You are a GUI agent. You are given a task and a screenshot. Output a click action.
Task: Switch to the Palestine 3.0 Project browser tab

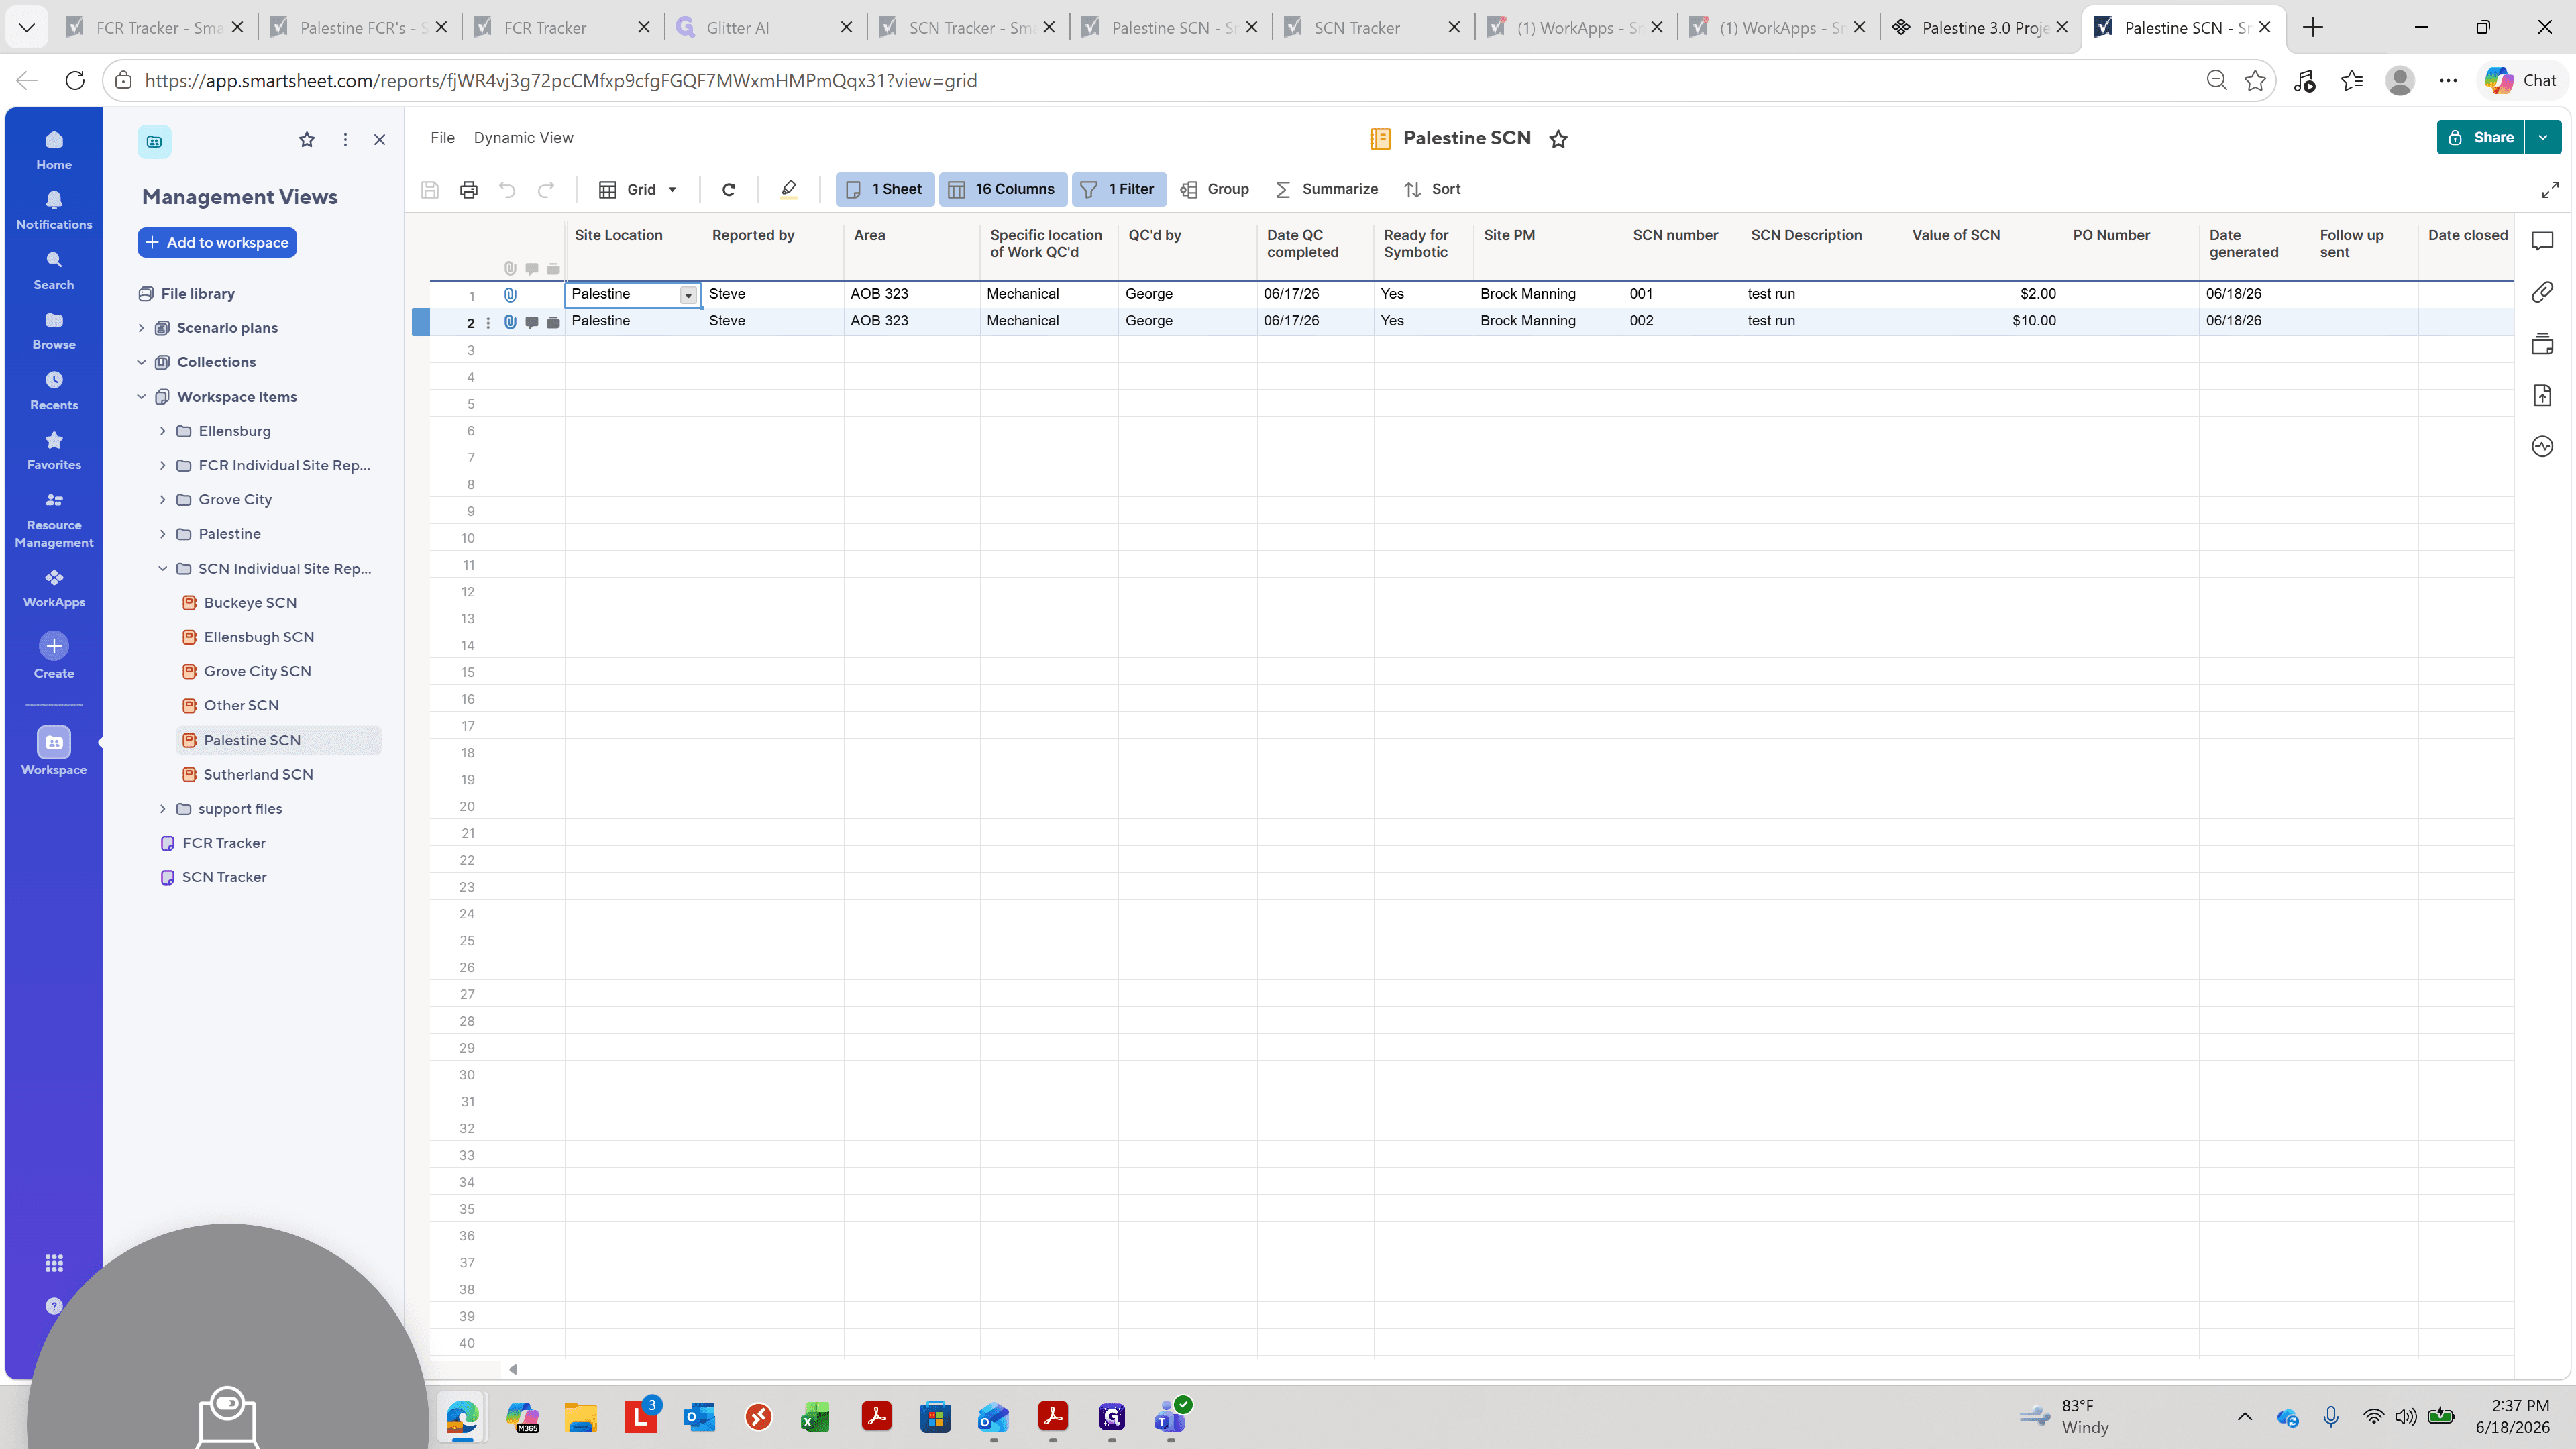(x=1980, y=28)
